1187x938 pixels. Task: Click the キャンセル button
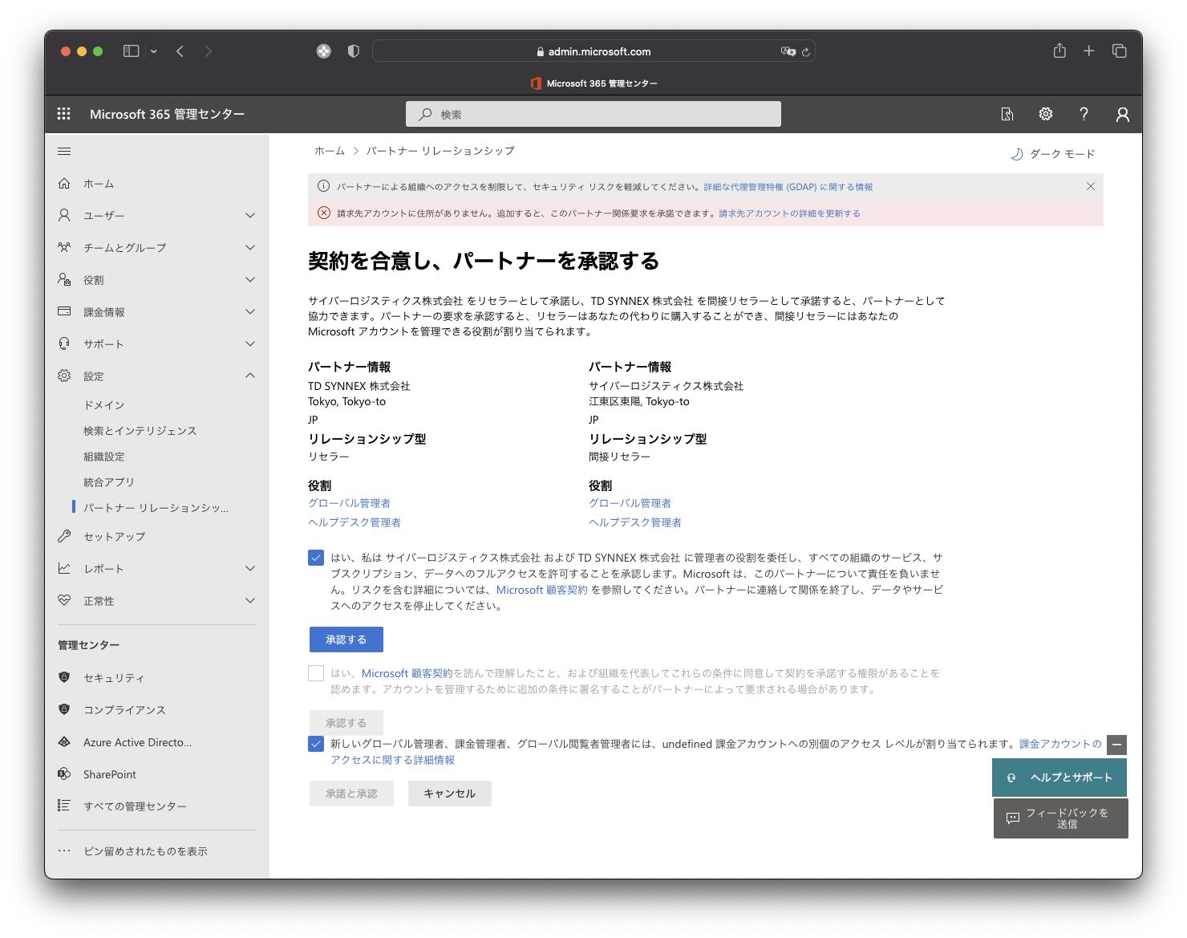tap(450, 794)
